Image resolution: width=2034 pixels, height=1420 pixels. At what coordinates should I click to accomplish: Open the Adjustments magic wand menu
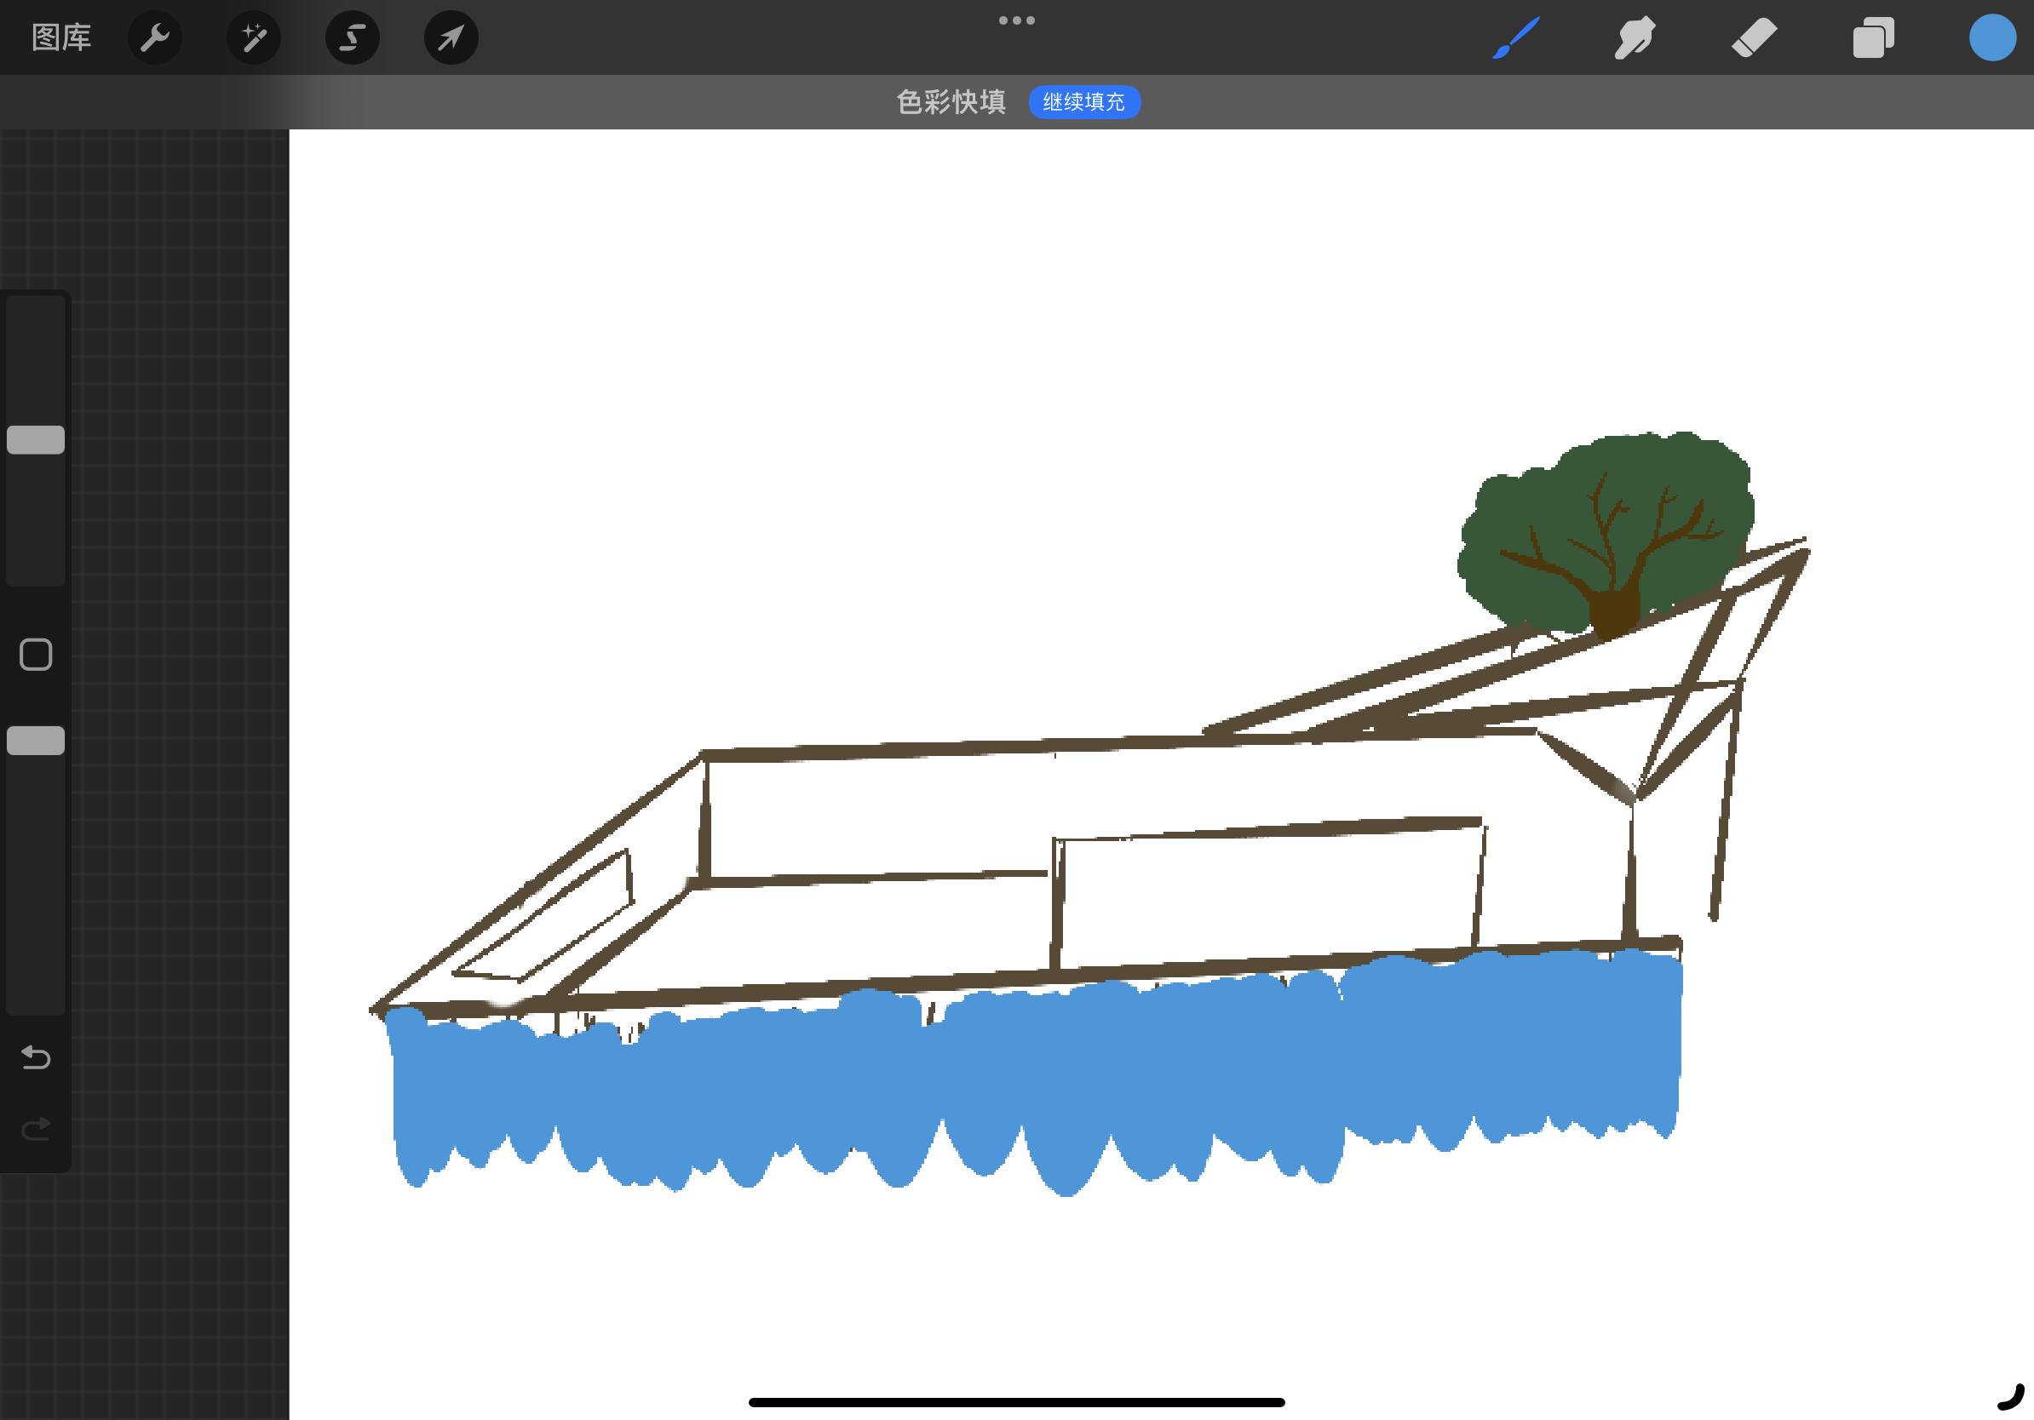pos(254,37)
